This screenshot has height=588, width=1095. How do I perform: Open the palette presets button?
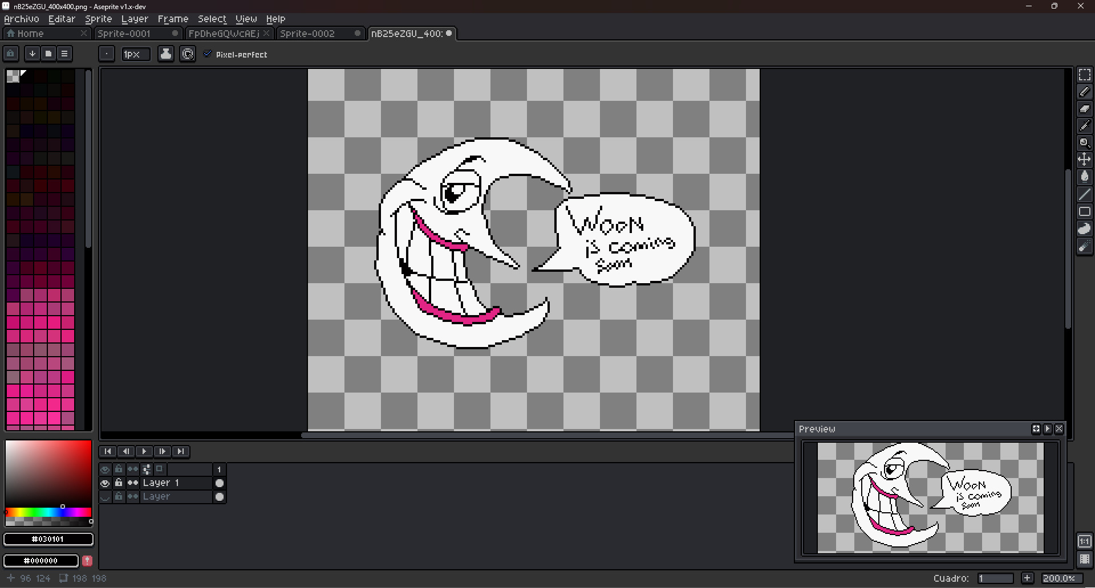(x=48, y=54)
